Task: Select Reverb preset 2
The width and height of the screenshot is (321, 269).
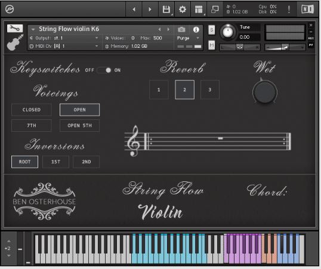Action: 184,89
